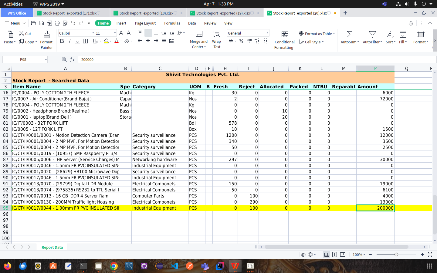The height and width of the screenshot is (273, 437).
Task: Click the zoom slider handle
Action: click(396, 254)
